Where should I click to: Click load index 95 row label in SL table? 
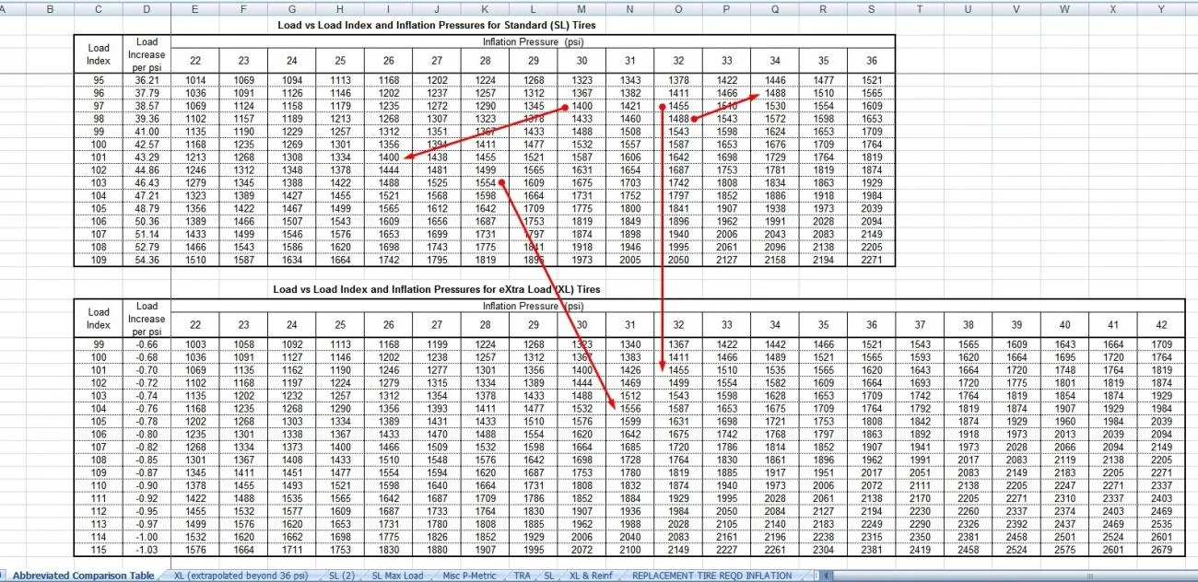[99, 80]
